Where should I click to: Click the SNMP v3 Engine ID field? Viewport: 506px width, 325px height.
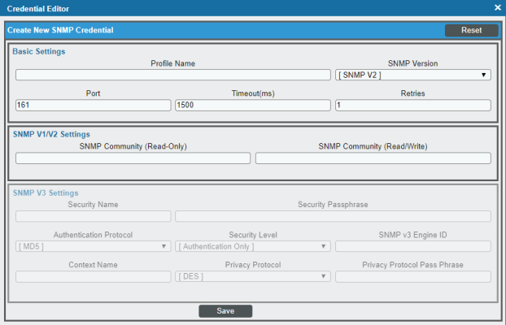point(413,247)
